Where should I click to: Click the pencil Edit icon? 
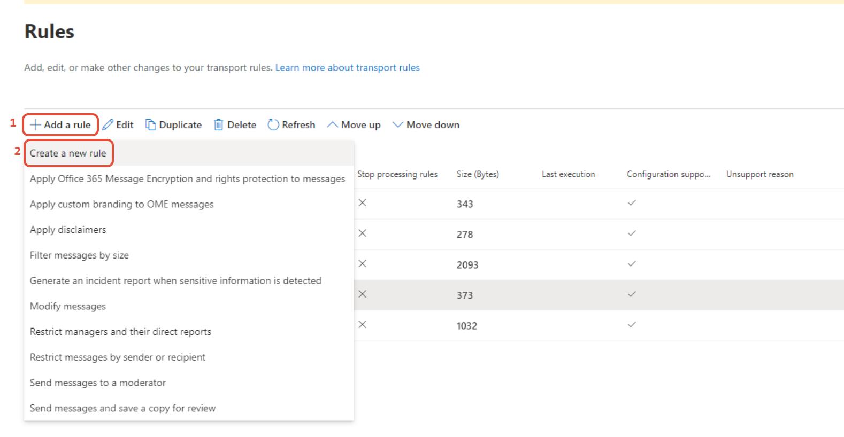[108, 125]
